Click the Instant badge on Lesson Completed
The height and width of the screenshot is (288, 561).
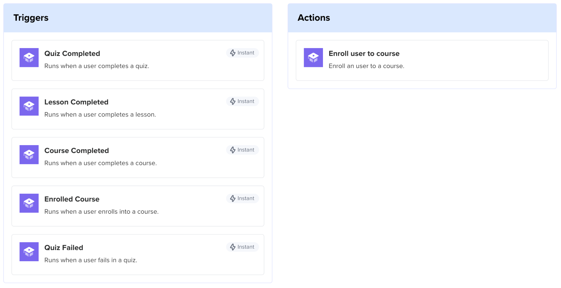click(242, 101)
